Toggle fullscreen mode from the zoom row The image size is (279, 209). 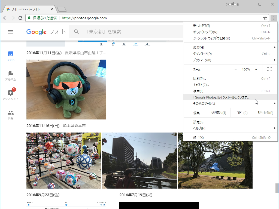pyautogui.click(x=269, y=69)
